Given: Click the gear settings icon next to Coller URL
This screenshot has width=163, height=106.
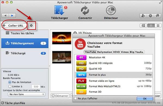Looking at the screenshot, I should (x=31, y=25).
